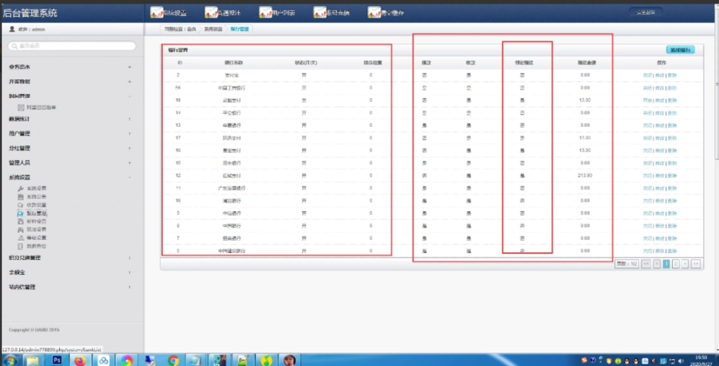Click 修改 link for 中国工商银行 row ID 56
Image resolution: width=719 pixels, height=366 pixels.
(x=659, y=88)
